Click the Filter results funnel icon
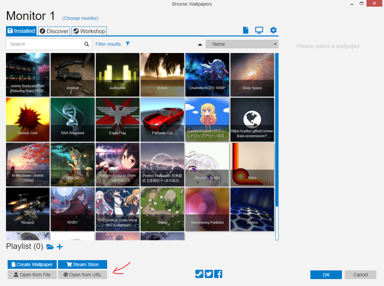Image resolution: width=384 pixels, height=286 pixels. click(128, 43)
